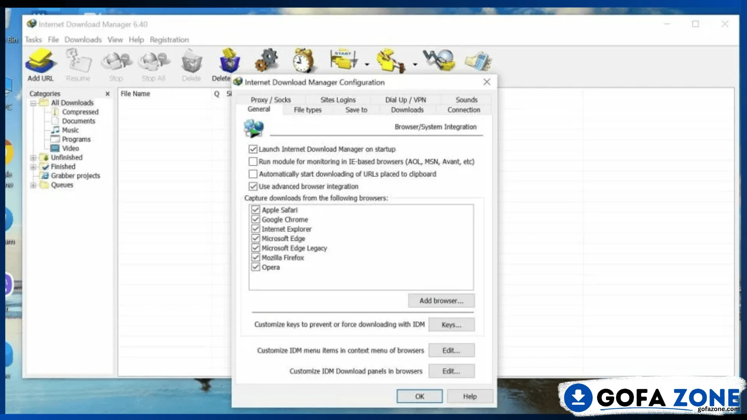Click the Tell a Friend phone icon
This screenshot has height=420, width=747.
coord(478,61)
